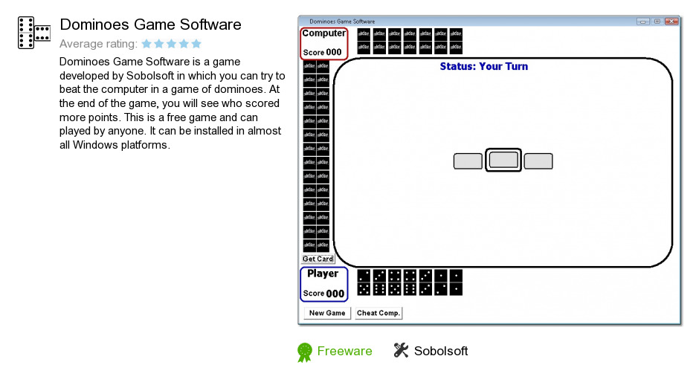Open the Sobolsoft developer link
This screenshot has width=699, height=385.
point(441,351)
